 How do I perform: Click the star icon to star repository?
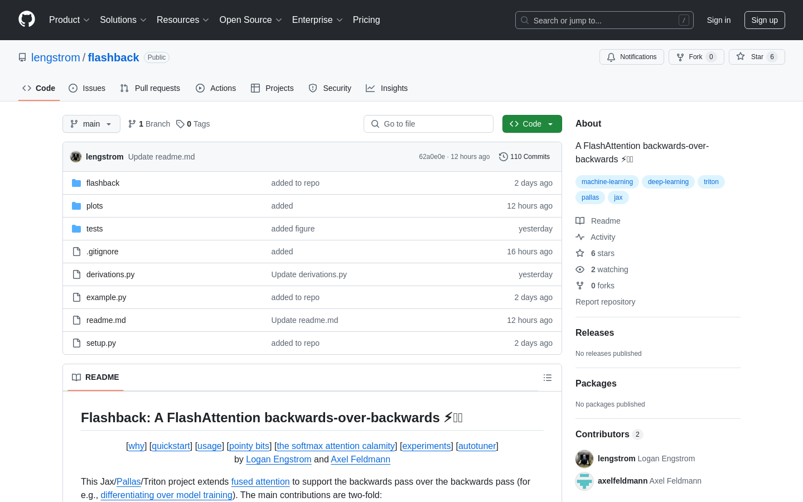[741, 56]
